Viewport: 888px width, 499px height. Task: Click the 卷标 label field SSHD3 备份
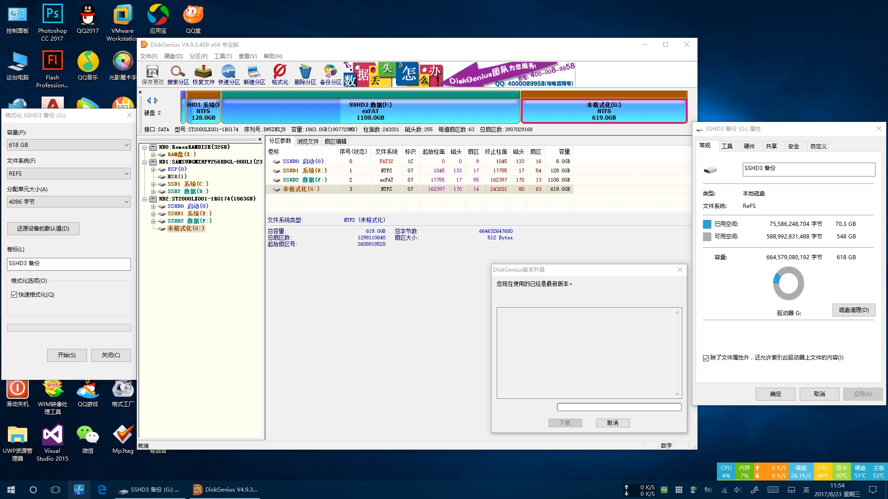[x=69, y=264]
